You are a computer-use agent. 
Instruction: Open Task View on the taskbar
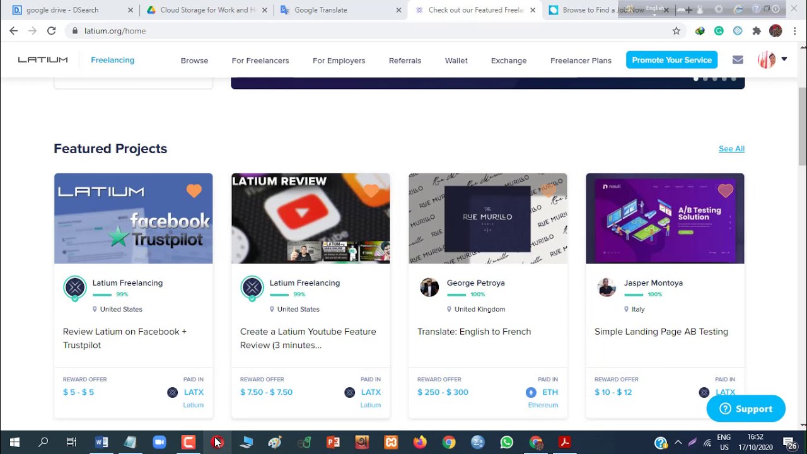pos(71,443)
